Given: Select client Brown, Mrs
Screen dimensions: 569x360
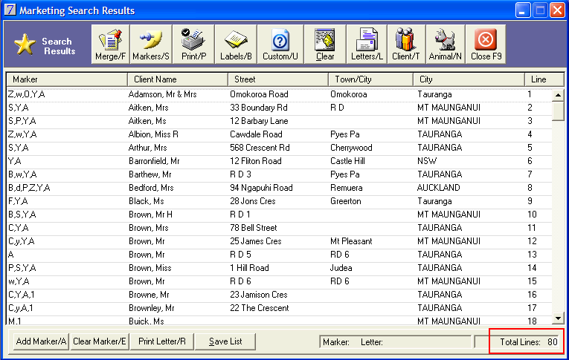Looking at the screenshot, I should (149, 228).
